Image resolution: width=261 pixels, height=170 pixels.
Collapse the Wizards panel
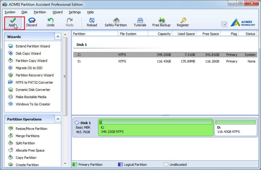[58, 37]
